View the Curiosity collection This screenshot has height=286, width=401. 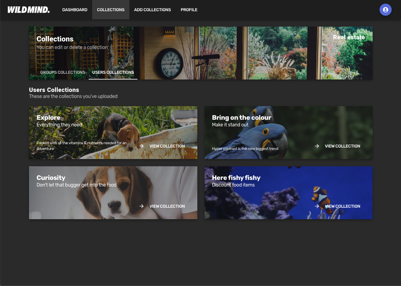167,206
